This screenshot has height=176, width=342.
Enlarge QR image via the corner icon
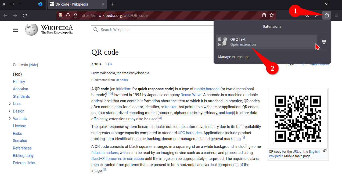325,151
